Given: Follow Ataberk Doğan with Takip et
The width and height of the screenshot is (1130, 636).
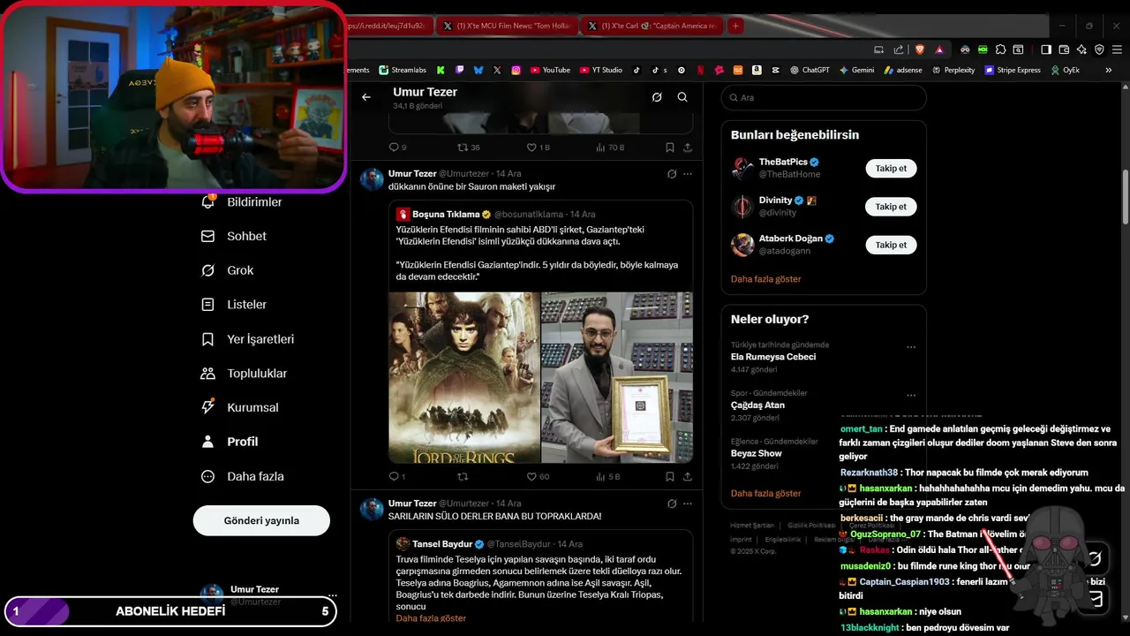Looking at the screenshot, I should 891,245.
